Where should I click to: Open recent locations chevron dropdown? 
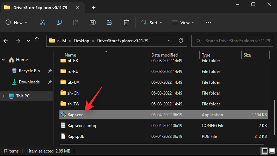28,41
